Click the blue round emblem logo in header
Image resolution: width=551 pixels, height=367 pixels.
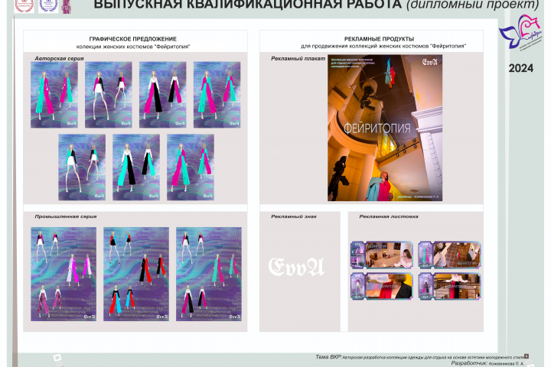[48, 6]
